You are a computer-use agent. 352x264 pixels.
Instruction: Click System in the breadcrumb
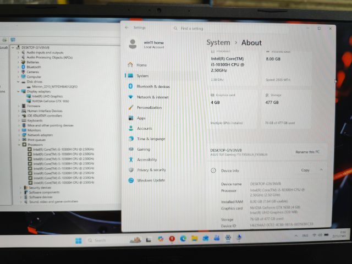(x=218, y=43)
